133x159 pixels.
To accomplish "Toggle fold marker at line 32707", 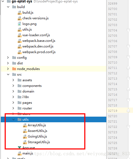I will coord(128,46).
